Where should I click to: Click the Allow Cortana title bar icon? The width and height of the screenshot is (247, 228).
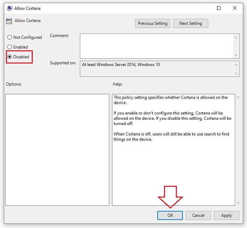[9, 8]
